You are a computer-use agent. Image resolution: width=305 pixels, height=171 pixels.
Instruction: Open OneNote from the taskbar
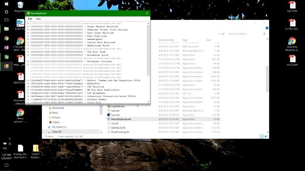pyautogui.click(x=6, y=47)
